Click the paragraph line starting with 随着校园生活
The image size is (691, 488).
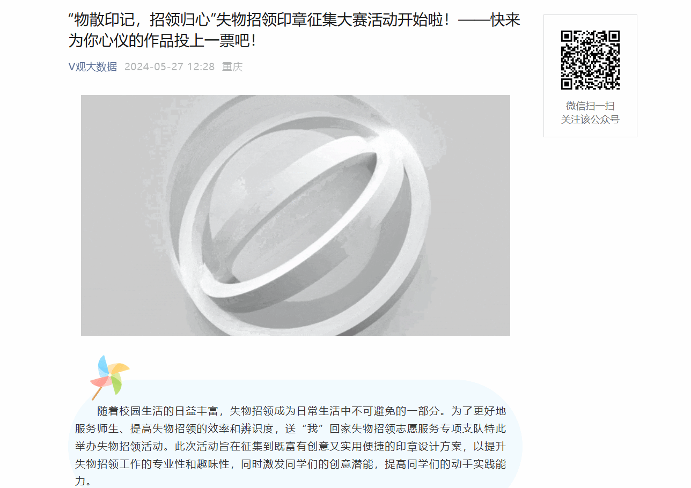[302, 411]
